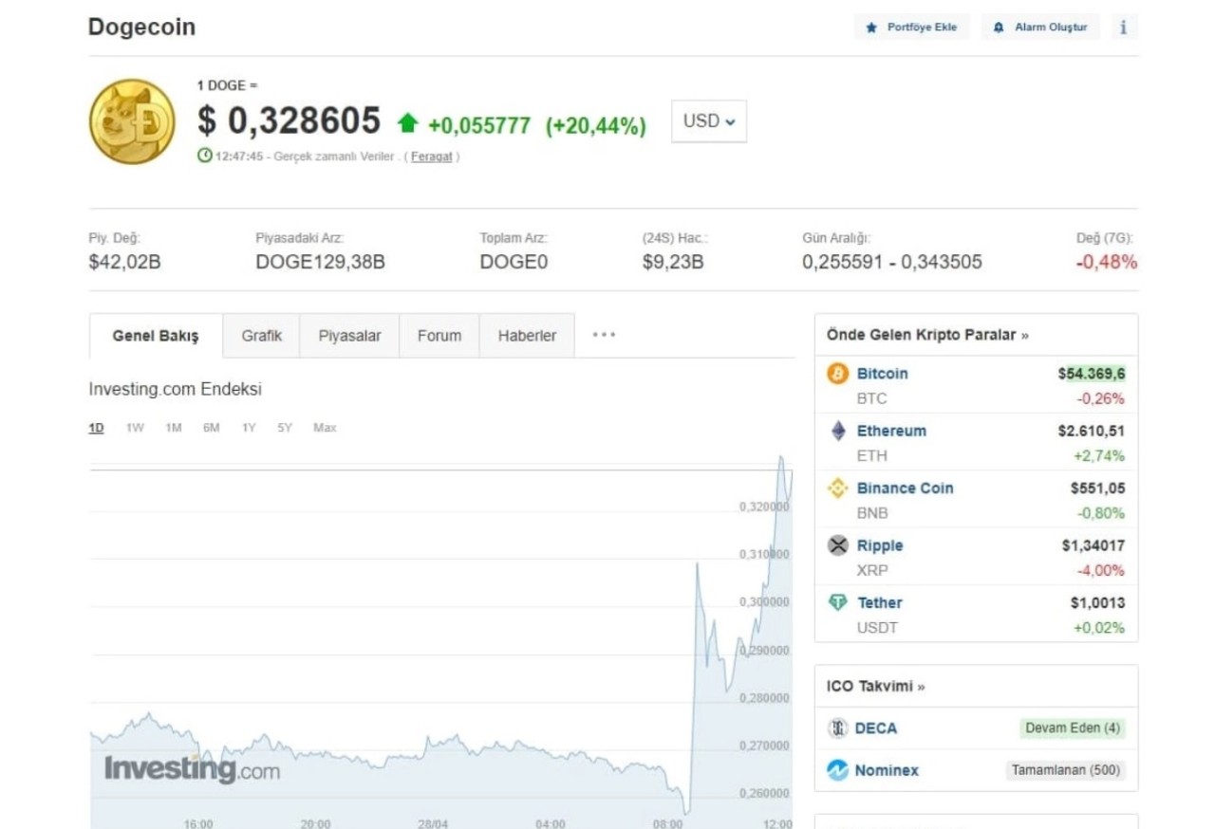This screenshot has height=829, width=1215.
Task: Click the Portföye Ekle button
Action: pyautogui.click(x=912, y=27)
